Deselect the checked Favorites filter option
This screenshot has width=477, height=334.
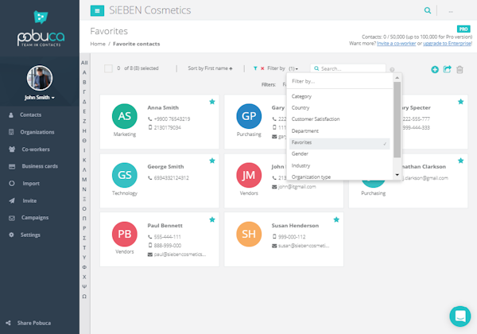click(x=339, y=144)
